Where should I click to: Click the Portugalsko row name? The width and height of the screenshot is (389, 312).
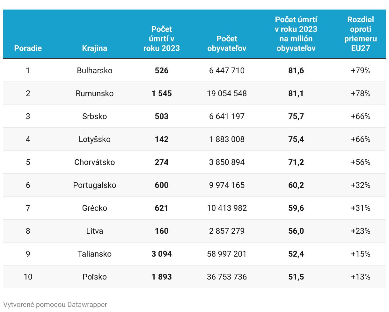94,185
